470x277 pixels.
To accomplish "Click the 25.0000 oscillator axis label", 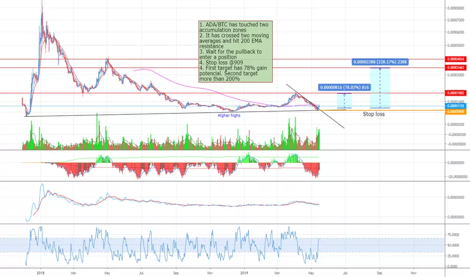I will coord(453,256).
